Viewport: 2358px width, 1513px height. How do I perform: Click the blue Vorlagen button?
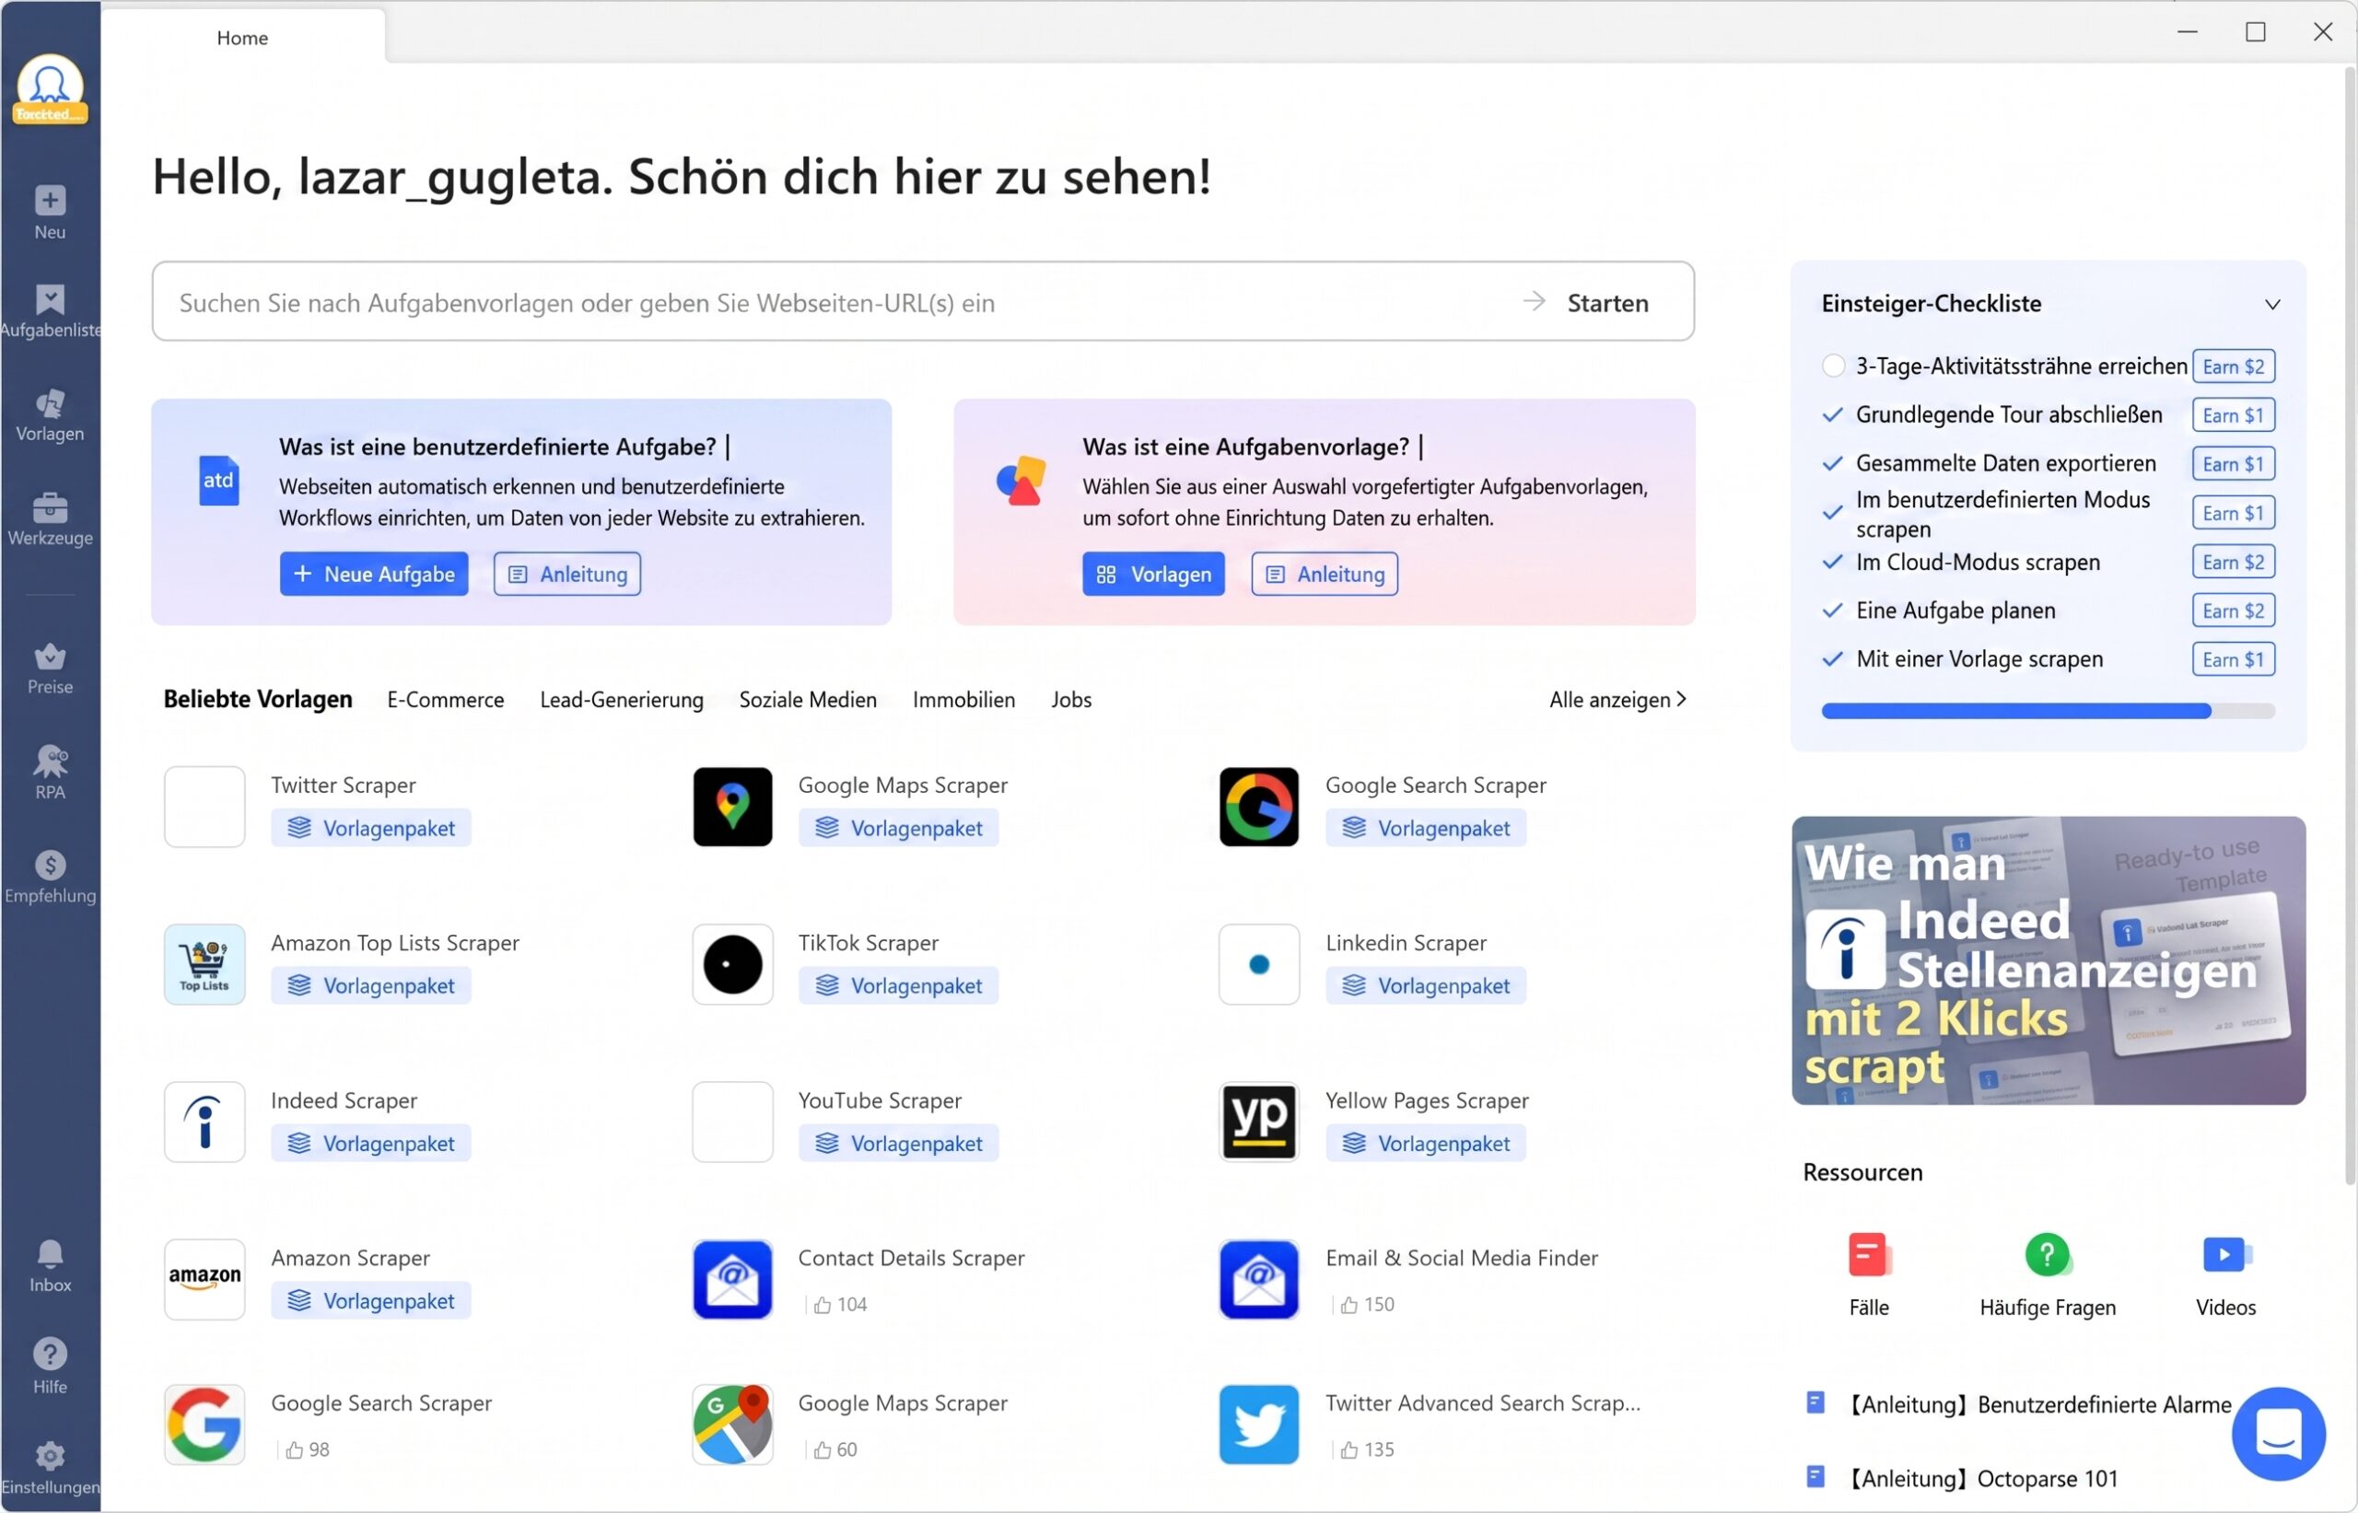pos(1153,574)
